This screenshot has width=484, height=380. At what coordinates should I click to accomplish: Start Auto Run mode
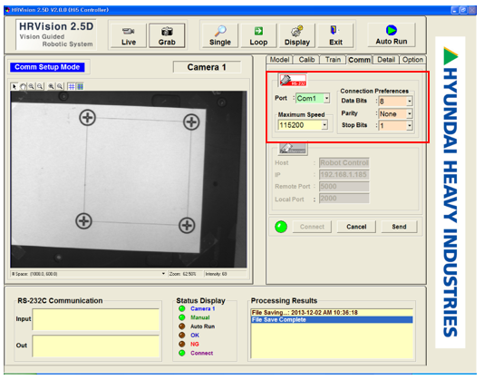point(392,34)
